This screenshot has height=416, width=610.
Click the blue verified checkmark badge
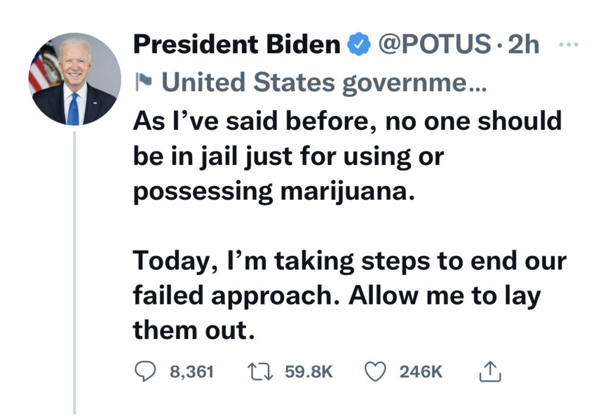click(x=357, y=45)
